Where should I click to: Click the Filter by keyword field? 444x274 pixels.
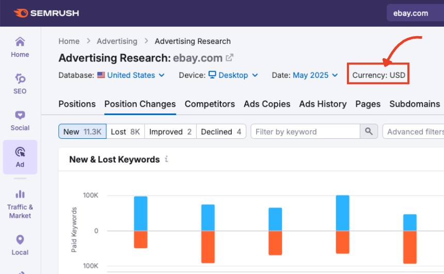[x=305, y=132]
